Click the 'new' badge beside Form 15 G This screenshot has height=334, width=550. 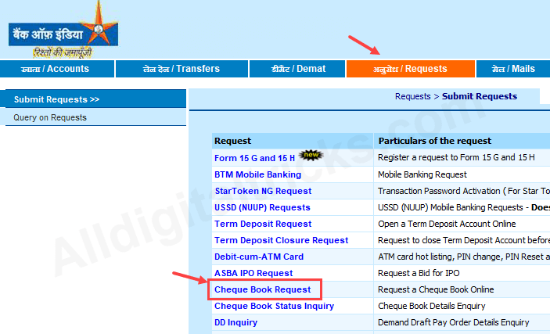tap(311, 155)
